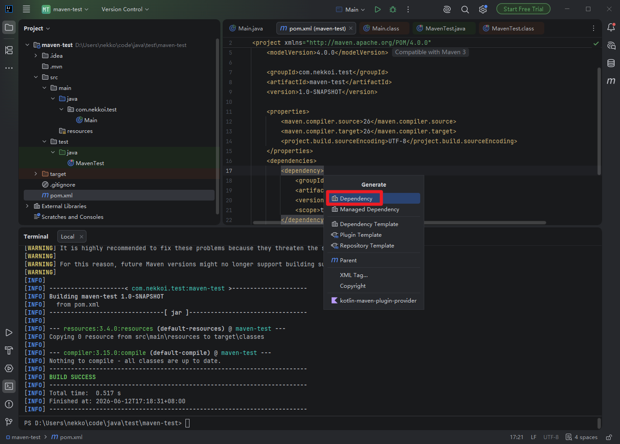Screen dimensions: 620x444
Task: Select Copyright in Generate menu
Action: [373, 286]
